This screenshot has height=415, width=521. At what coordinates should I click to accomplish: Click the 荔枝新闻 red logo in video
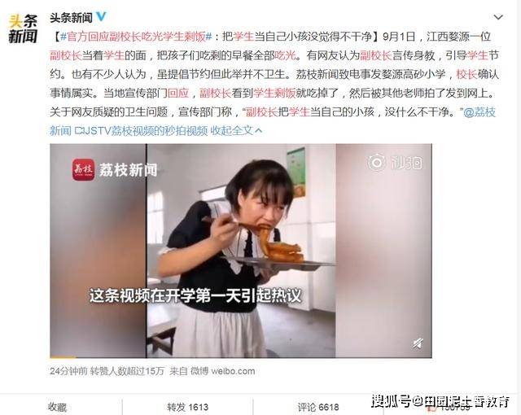(83, 169)
